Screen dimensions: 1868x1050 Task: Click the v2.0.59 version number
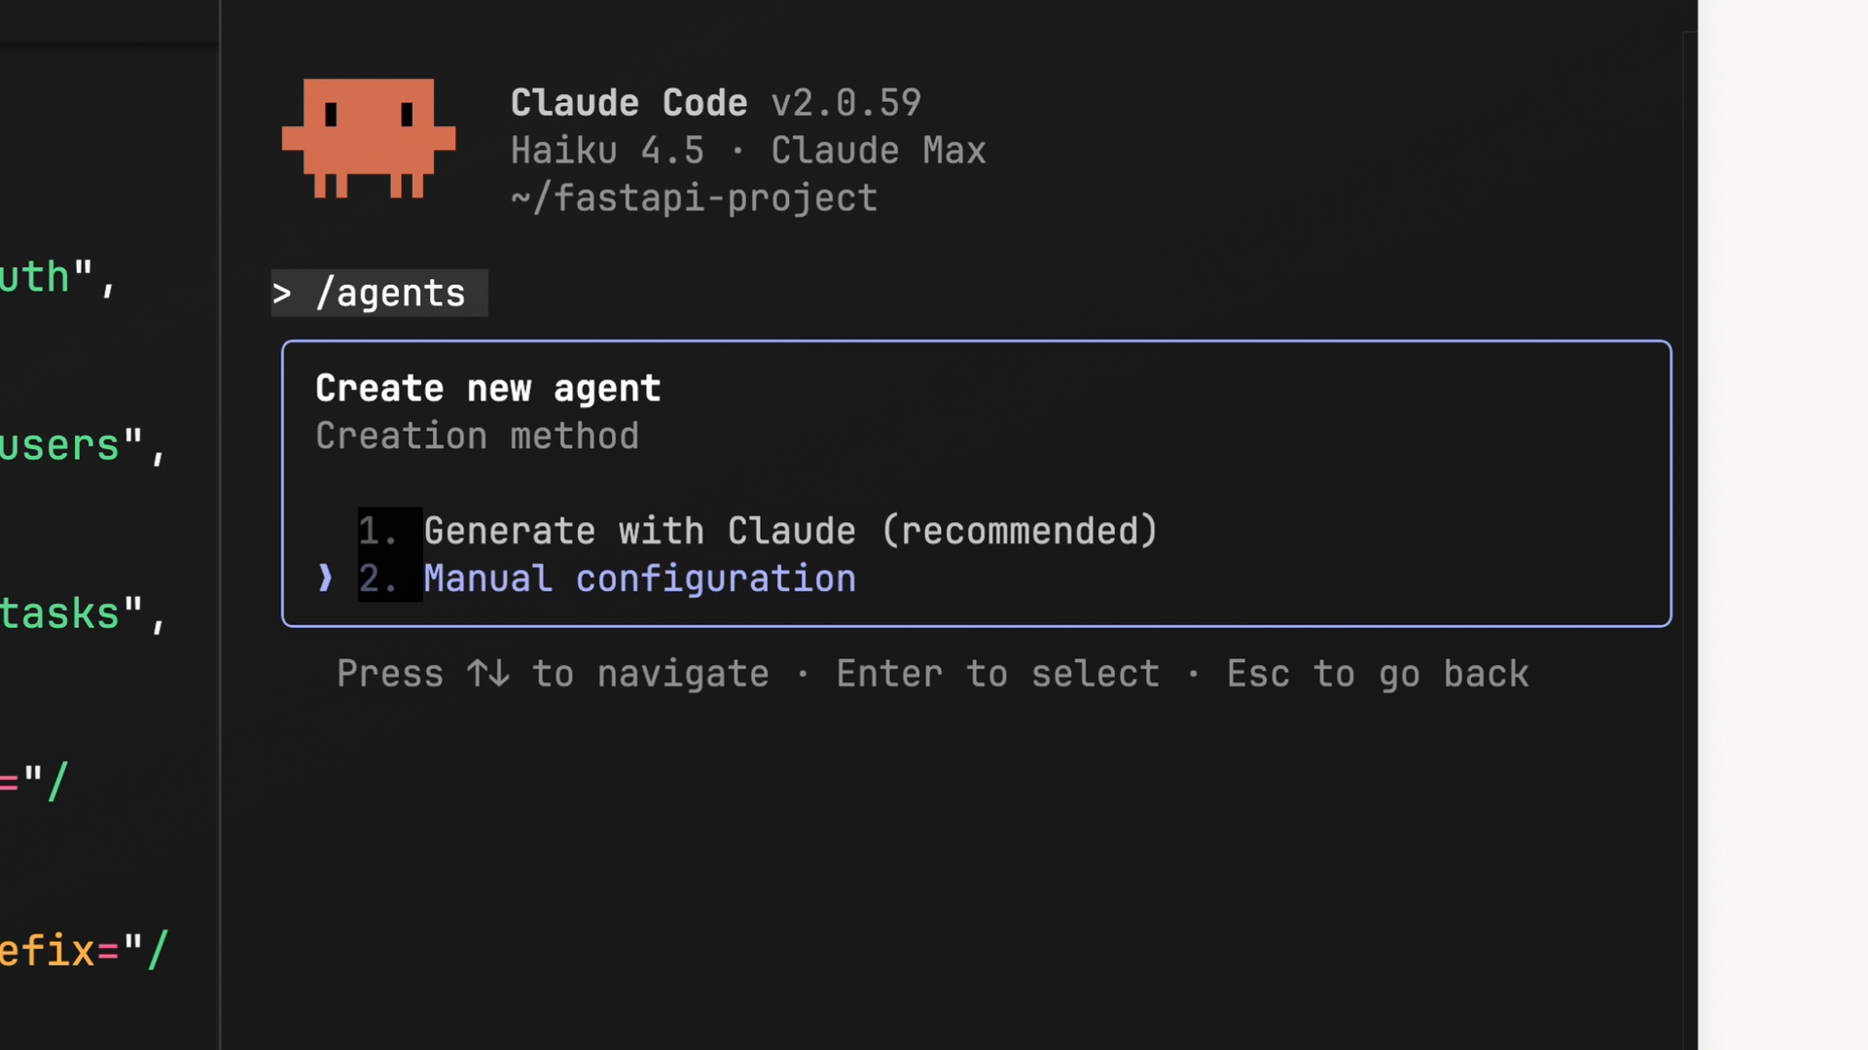(845, 103)
